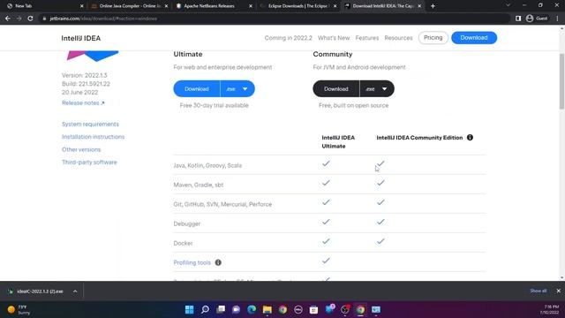
Task: Download IntelliJ IDEA Ultimate
Action: [x=197, y=88]
